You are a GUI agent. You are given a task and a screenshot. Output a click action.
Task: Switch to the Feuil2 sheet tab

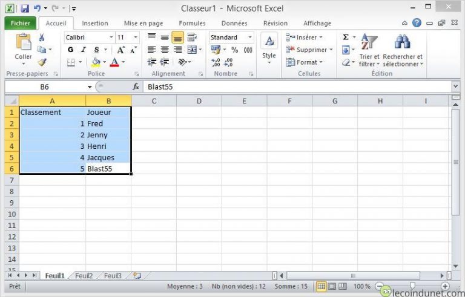click(84, 276)
